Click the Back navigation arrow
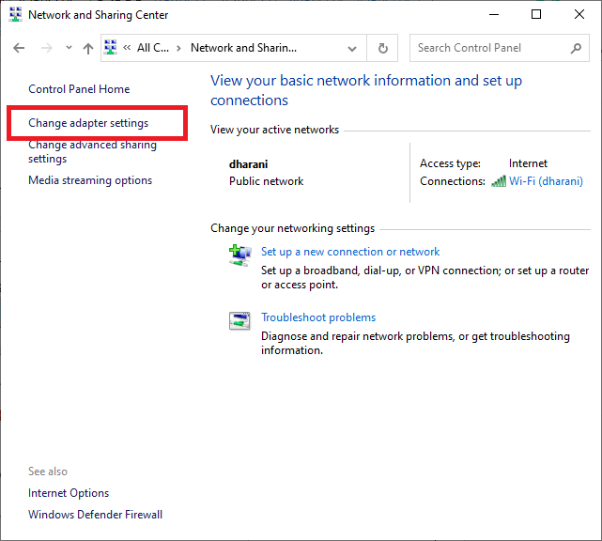 pyautogui.click(x=19, y=48)
